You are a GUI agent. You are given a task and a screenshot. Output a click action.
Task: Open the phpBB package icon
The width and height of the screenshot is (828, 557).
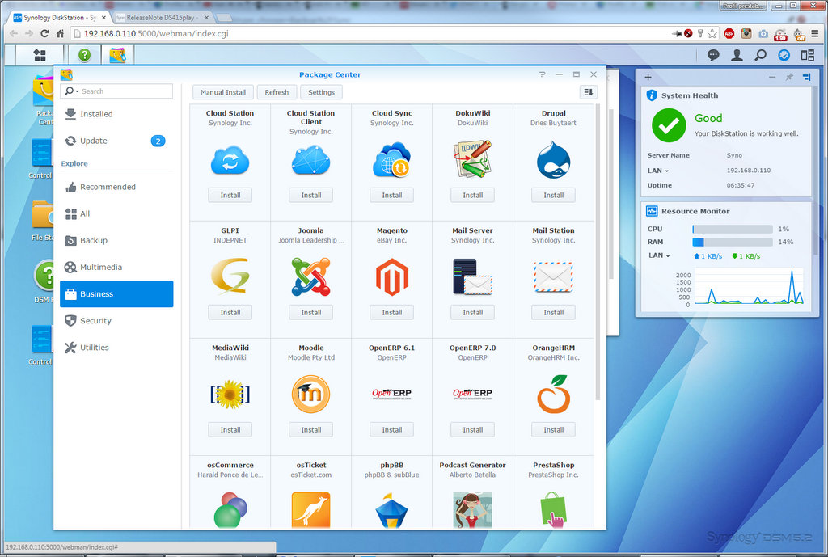(392, 510)
